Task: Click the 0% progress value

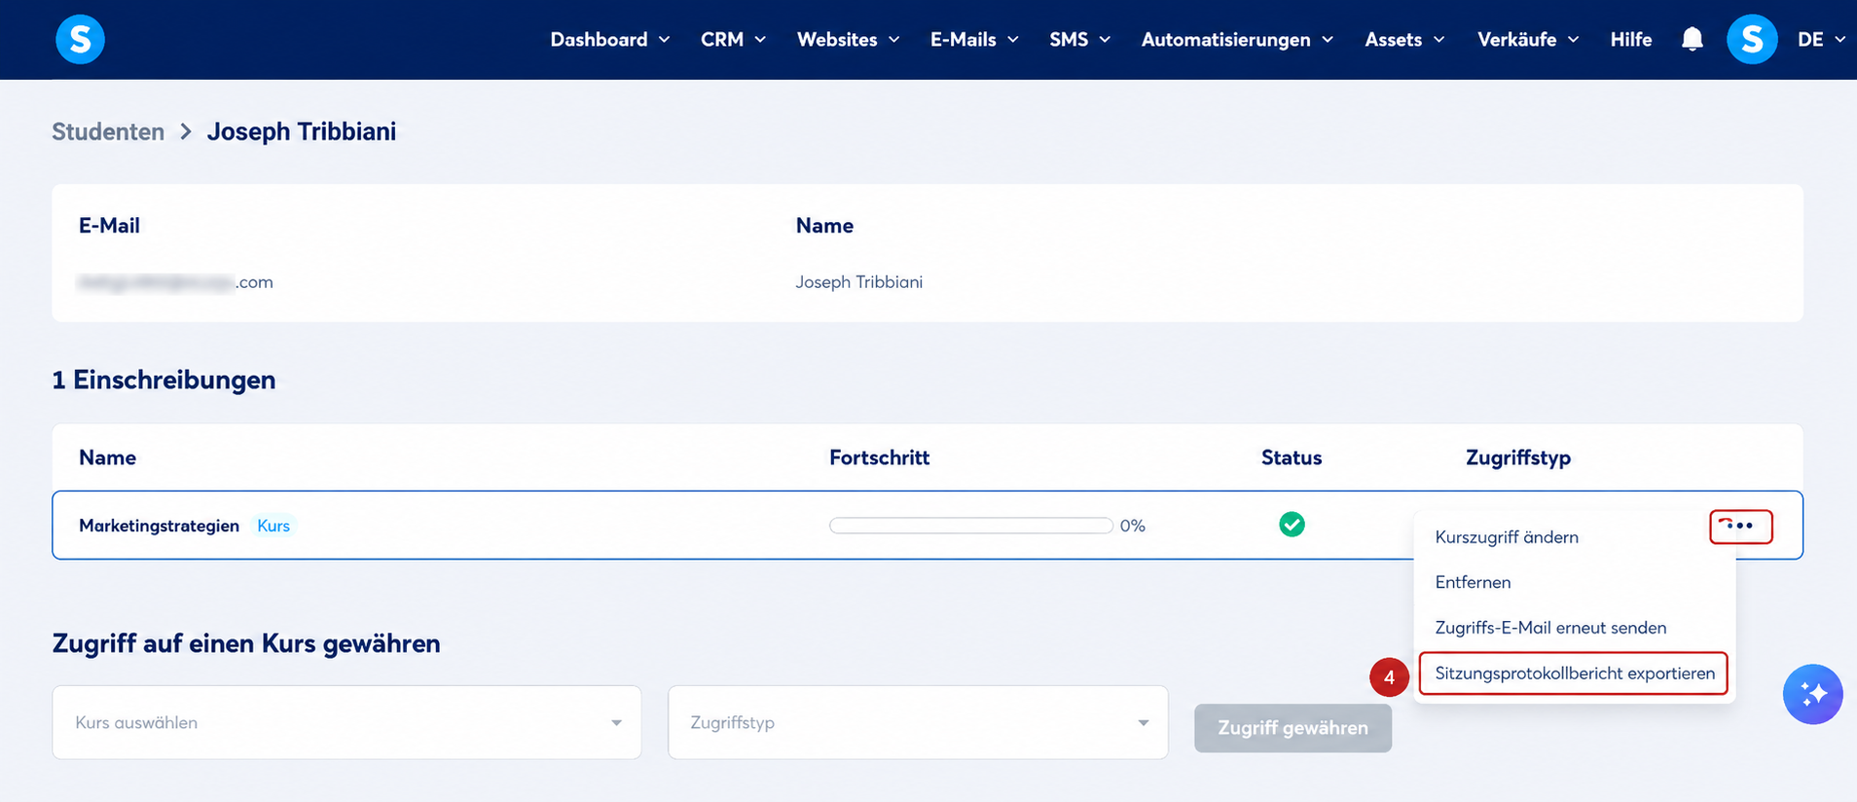Action: (1133, 526)
